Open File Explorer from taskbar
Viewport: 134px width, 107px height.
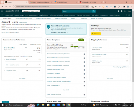pyautogui.click(x=43, y=105)
